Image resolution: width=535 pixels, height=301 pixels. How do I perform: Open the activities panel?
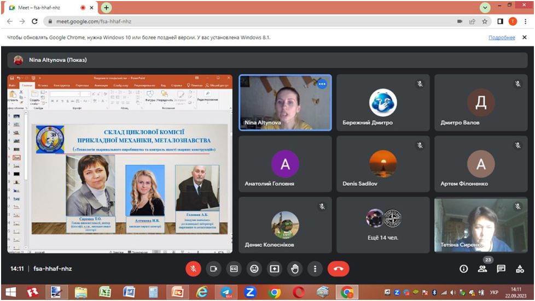click(x=520, y=269)
